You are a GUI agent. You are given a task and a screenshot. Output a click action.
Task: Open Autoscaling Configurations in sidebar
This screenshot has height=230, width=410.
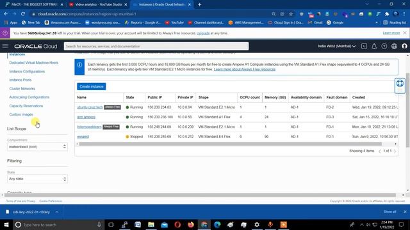pos(29,97)
